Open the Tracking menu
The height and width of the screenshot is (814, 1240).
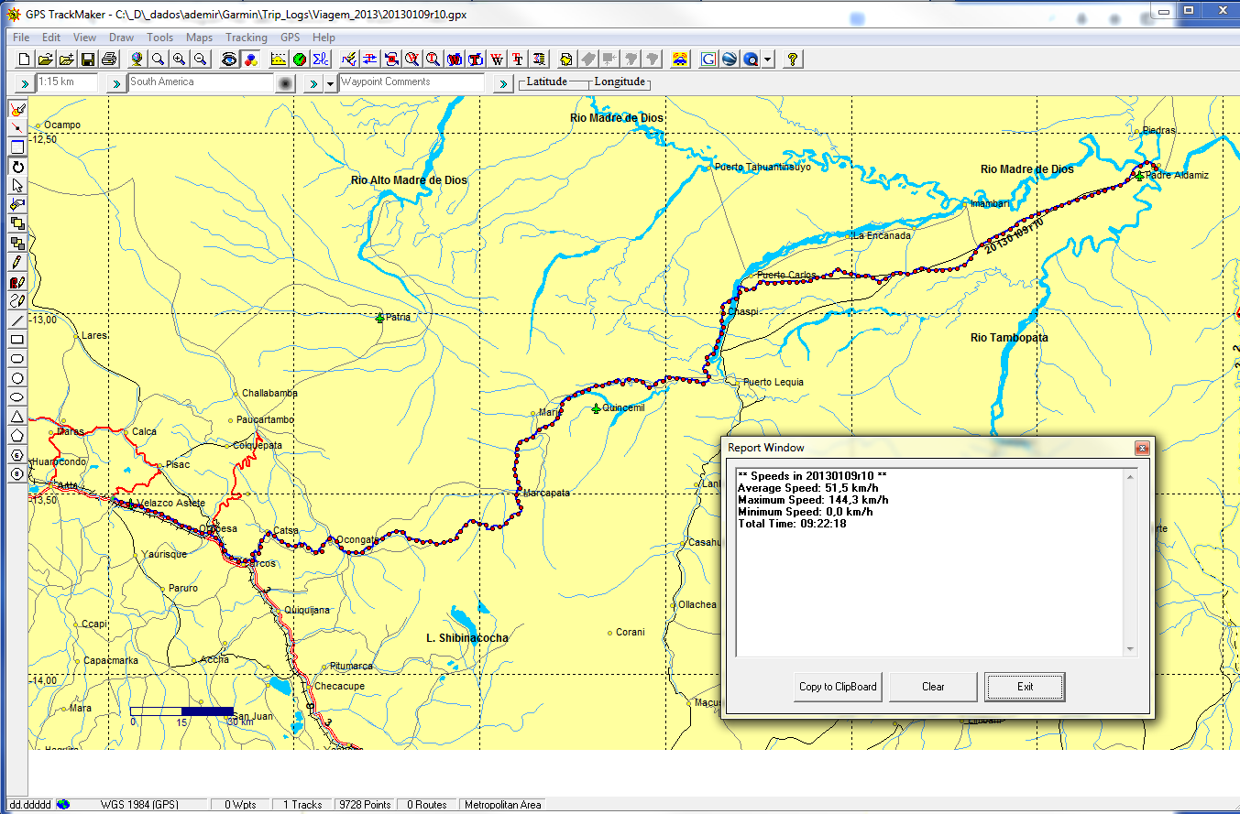pos(247,38)
